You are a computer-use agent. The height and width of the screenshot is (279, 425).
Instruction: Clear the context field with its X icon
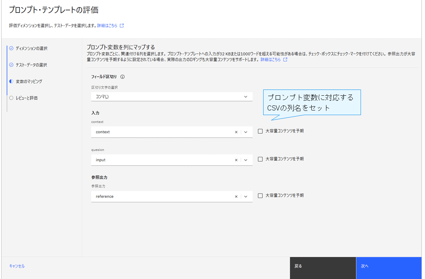(236, 132)
